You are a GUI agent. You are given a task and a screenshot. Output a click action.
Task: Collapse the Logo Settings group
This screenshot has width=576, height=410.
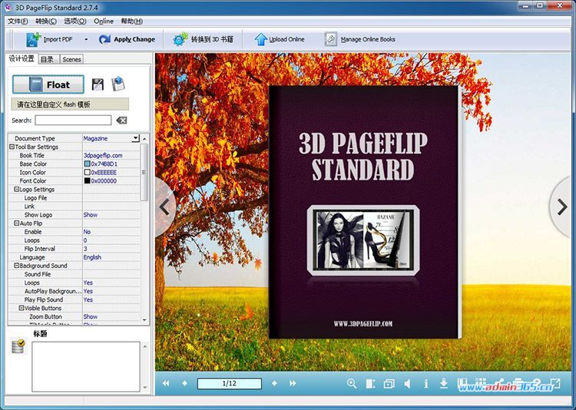pos(17,189)
